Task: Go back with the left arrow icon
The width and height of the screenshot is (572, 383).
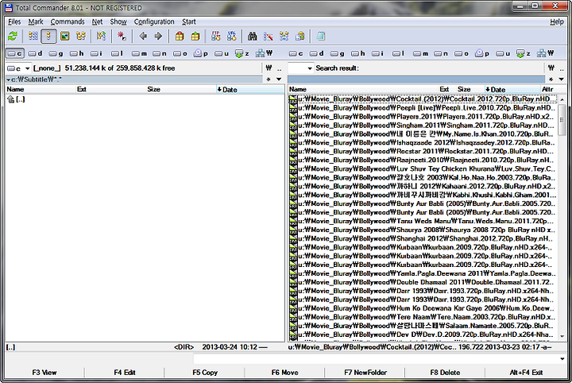Action: [x=143, y=36]
